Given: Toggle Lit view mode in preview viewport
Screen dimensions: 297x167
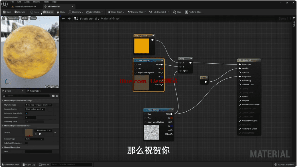Looking at the screenshot, I should click(25, 18).
